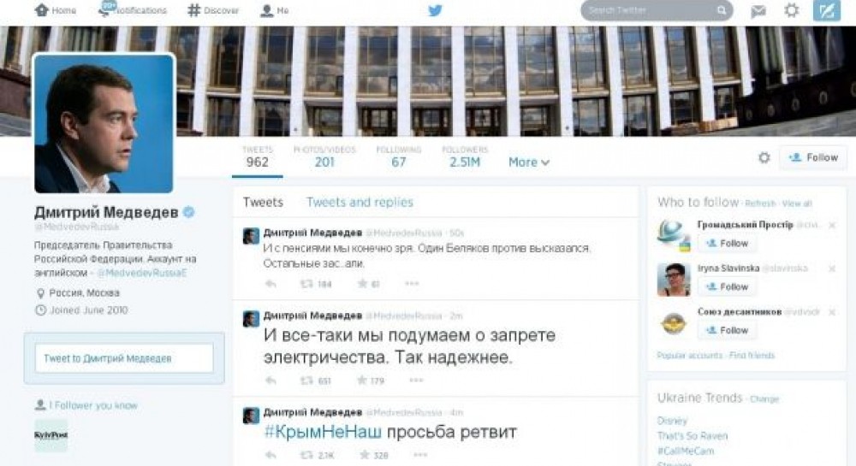Open profile gear menu beside Follow
856x466 pixels.
pyautogui.click(x=764, y=157)
